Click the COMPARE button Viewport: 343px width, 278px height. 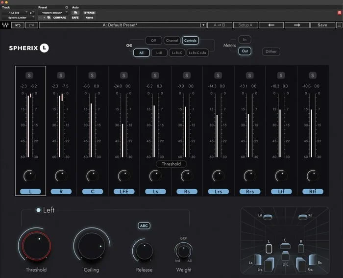[59, 18]
